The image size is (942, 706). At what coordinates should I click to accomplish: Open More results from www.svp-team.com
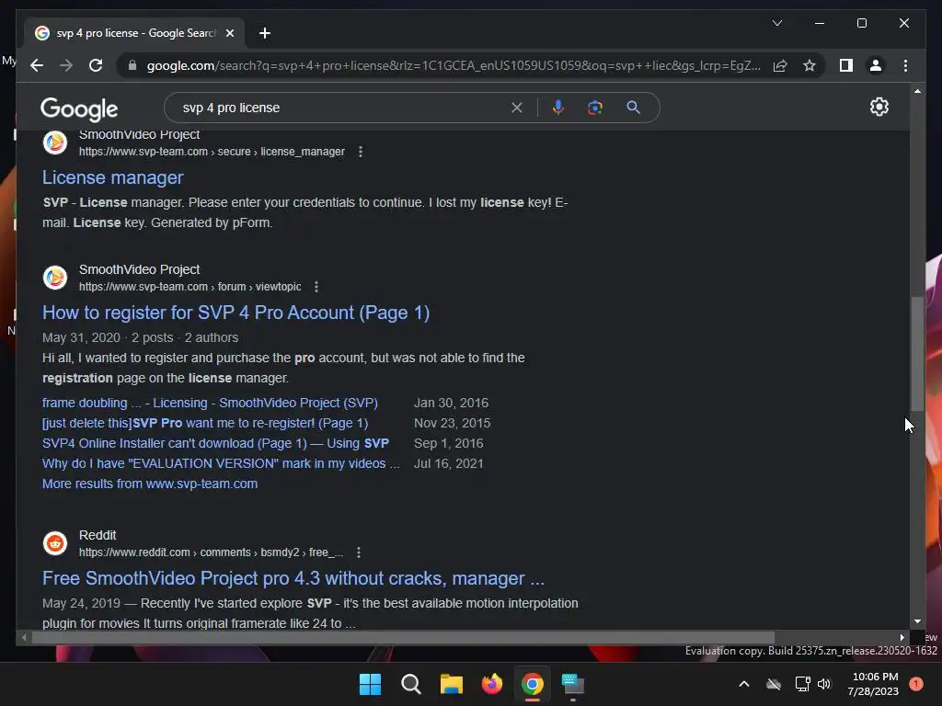click(150, 484)
